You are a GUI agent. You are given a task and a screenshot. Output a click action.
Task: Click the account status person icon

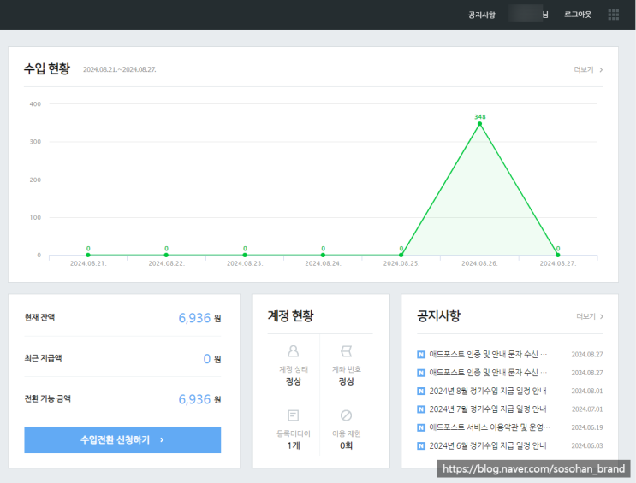point(294,350)
